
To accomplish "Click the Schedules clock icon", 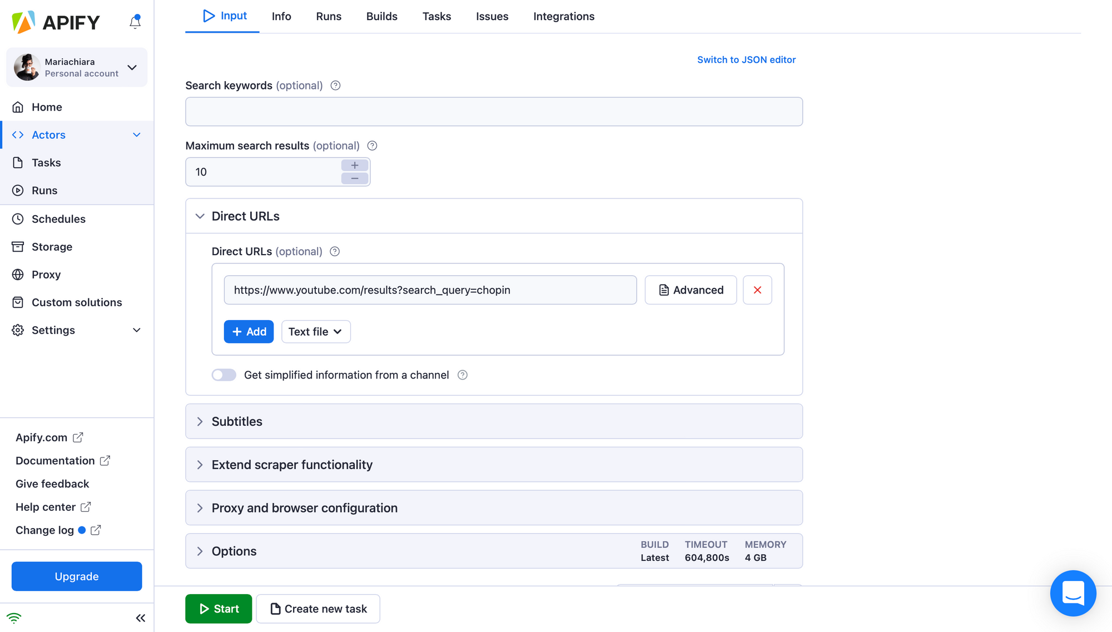I will [x=18, y=219].
